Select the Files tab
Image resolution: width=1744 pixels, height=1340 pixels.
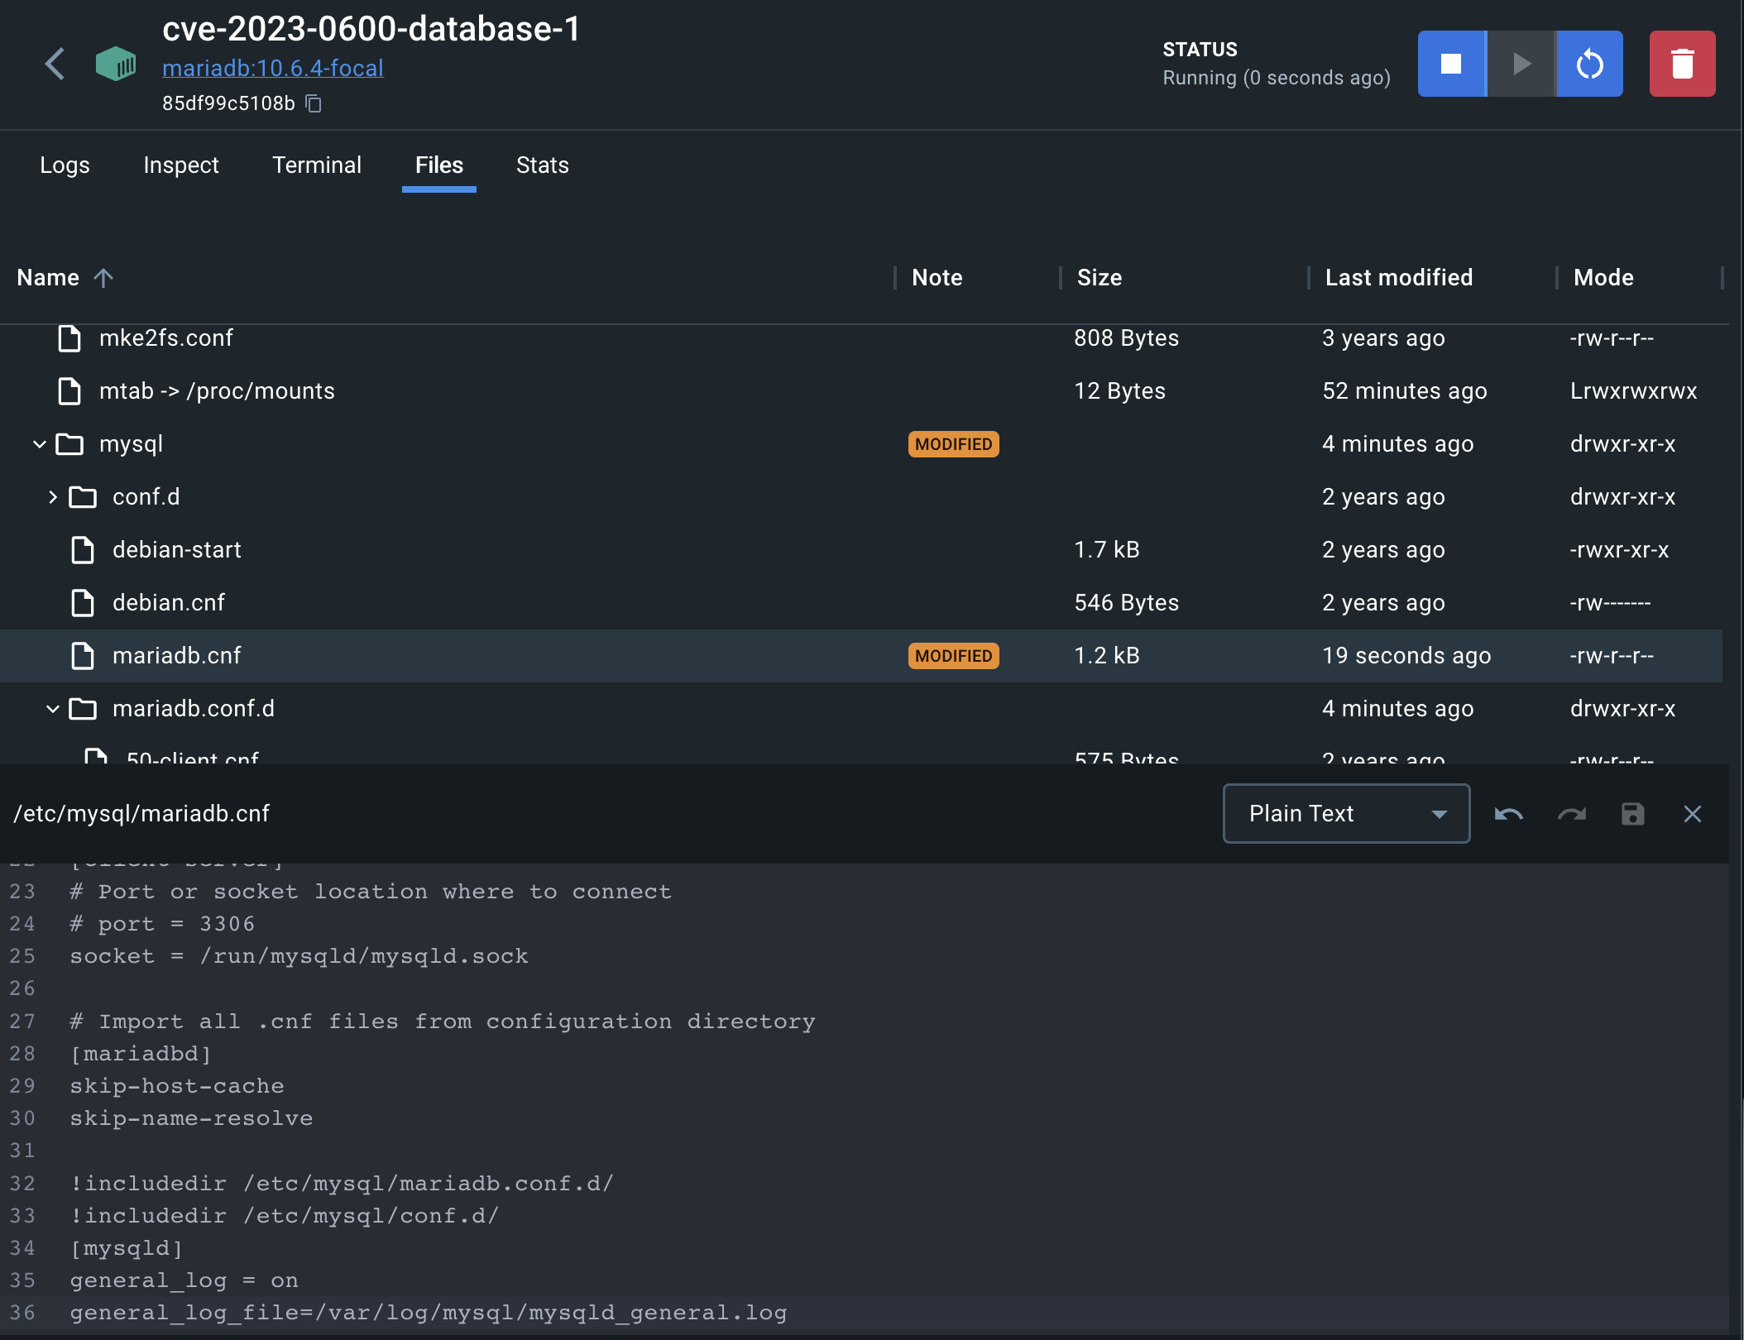(438, 165)
